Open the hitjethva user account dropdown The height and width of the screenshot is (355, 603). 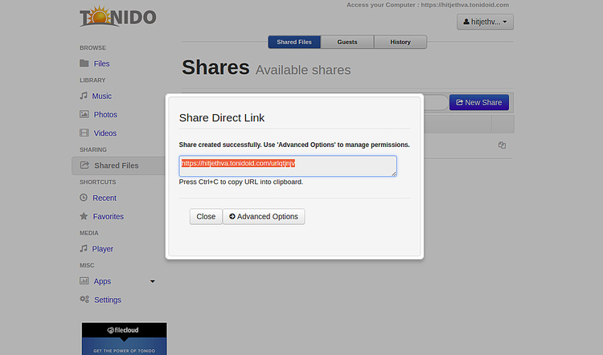click(x=485, y=22)
